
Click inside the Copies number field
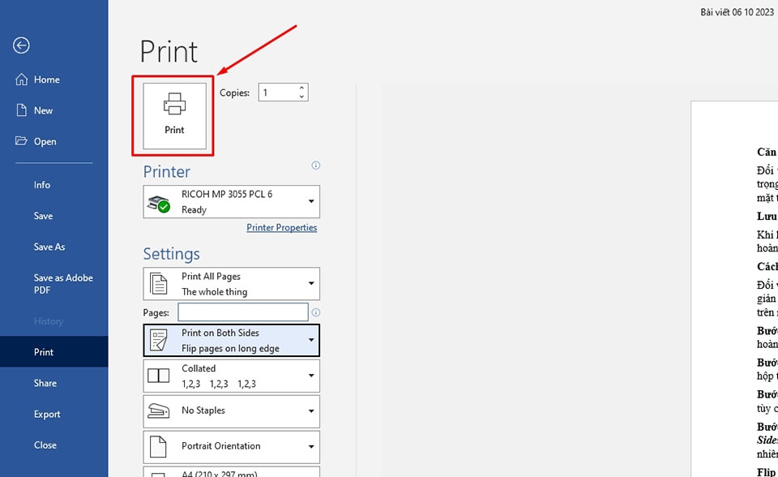point(278,92)
